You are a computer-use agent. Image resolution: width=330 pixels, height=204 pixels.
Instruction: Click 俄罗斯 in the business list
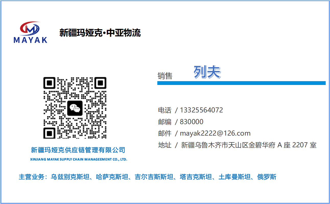[267, 177]
